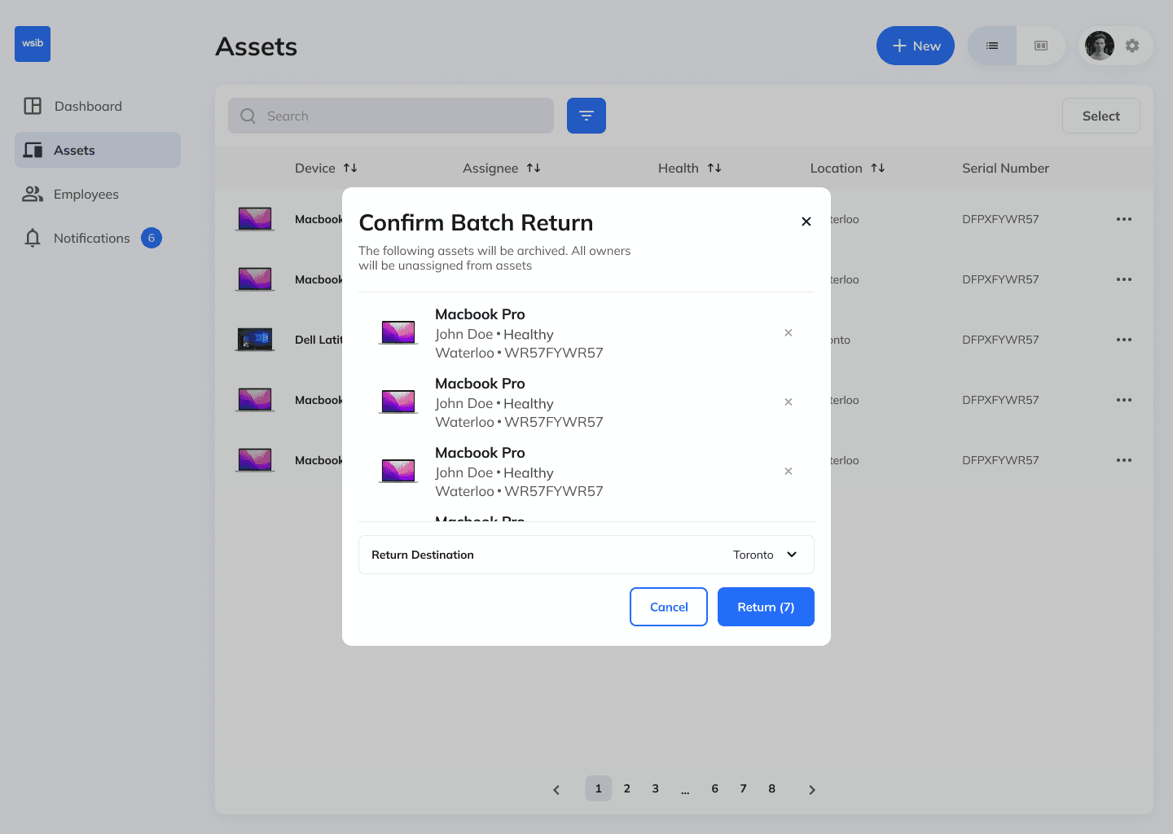Close the Confirm Batch Return dialog
The height and width of the screenshot is (834, 1173).
tap(806, 222)
